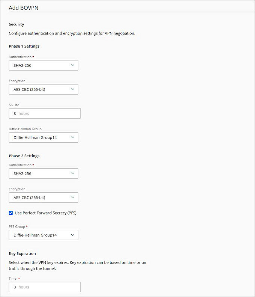Click the chevron in Phase 2 Encryption dropdown
Screen dimensions: 255x297
pos(72,197)
